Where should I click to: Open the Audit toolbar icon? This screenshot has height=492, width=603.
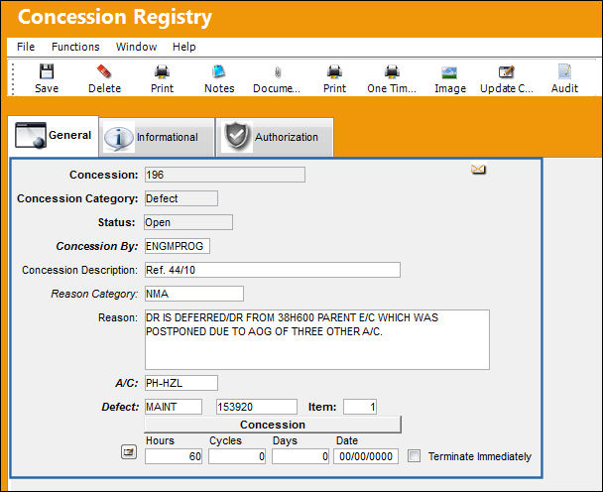point(564,71)
